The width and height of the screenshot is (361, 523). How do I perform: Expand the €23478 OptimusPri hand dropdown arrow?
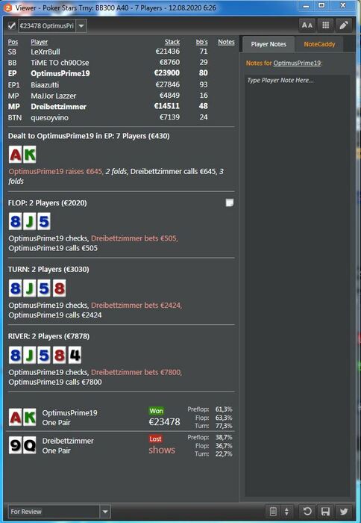[x=81, y=25]
